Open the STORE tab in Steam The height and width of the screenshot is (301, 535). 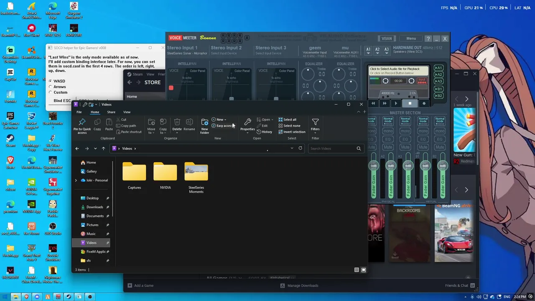tap(153, 82)
